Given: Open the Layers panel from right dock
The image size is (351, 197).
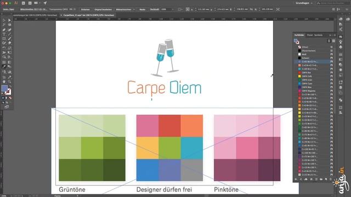Looking at the screenshot, I should [341, 88].
